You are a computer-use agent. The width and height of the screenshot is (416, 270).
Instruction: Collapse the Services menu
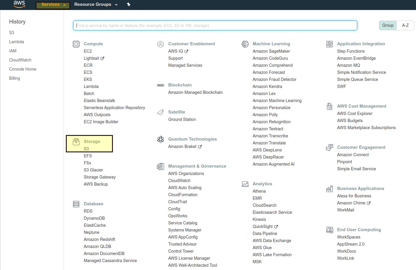(x=53, y=5)
